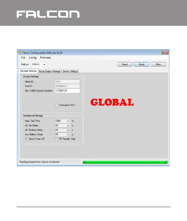The height and width of the screenshot is (221, 187).
Task: Decrease Low Battery Delay with down arrow
Action: tap(68, 135)
